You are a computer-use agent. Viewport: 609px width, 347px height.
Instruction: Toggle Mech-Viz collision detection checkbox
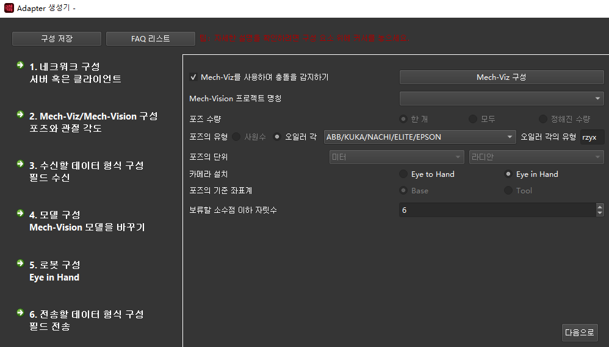tap(193, 77)
